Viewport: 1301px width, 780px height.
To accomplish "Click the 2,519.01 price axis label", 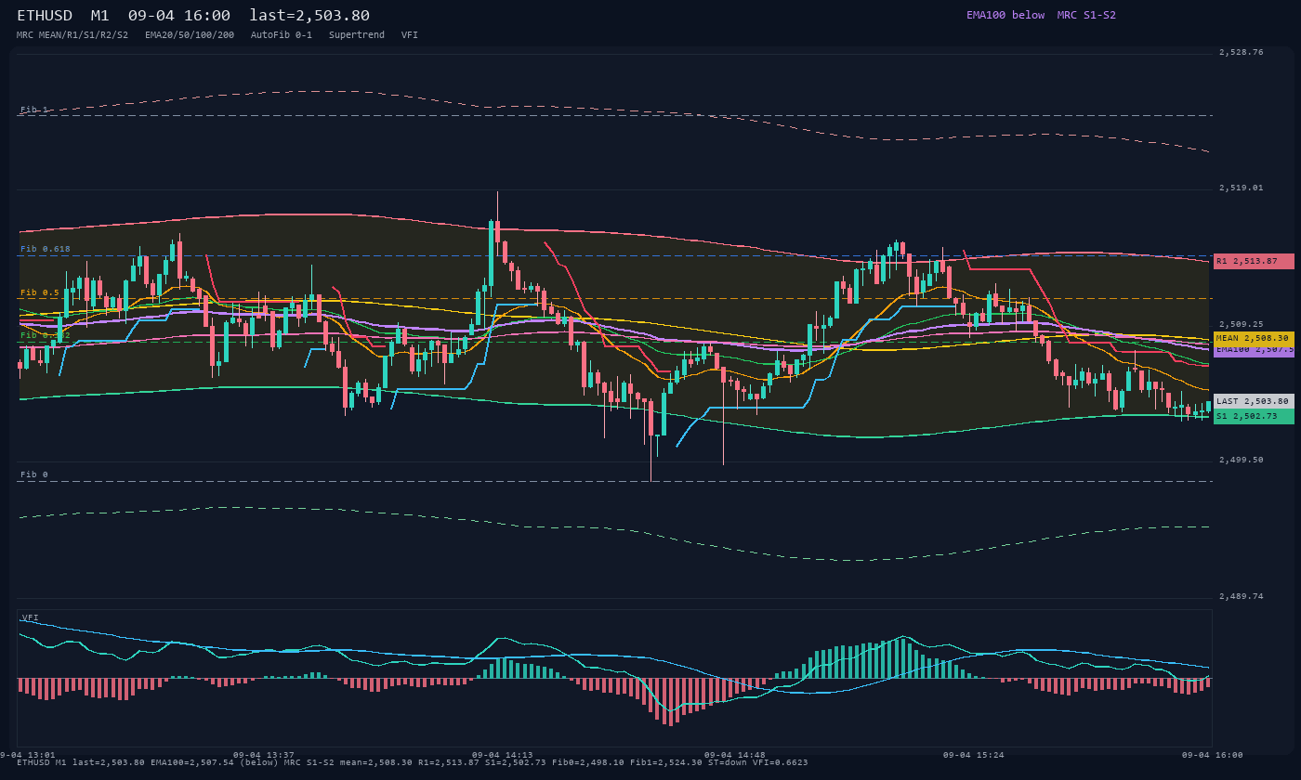I will (x=1242, y=188).
